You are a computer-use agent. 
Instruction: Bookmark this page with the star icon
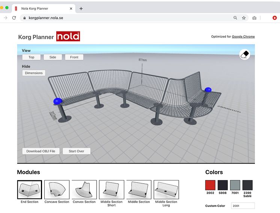[244, 18]
